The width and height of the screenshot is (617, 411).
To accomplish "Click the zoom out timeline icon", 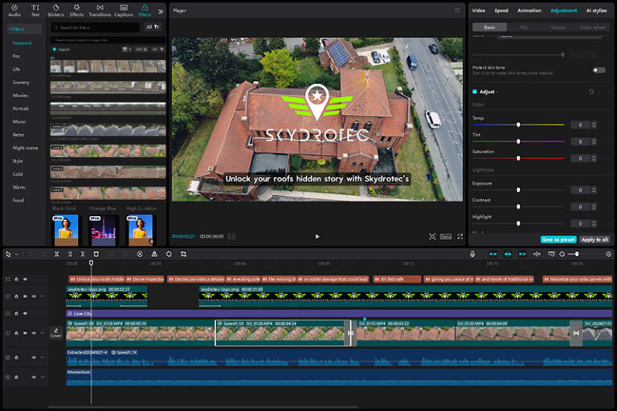I will point(562,254).
